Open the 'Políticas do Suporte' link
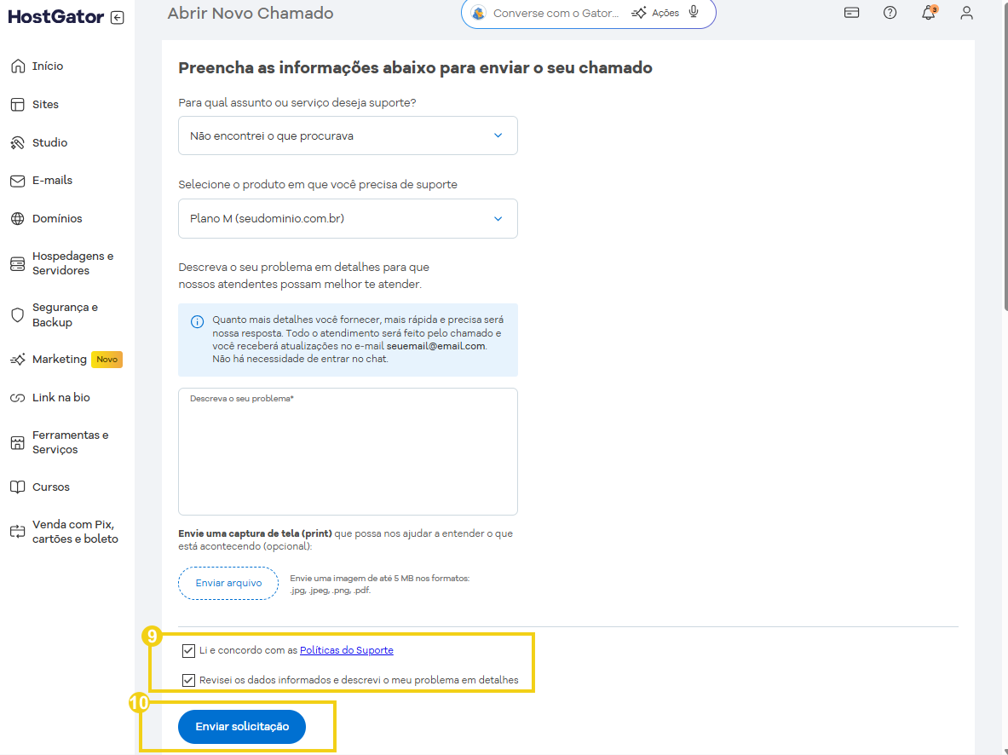The width and height of the screenshot is (1008, 755). pyautogui.click(x=346, y=650)
